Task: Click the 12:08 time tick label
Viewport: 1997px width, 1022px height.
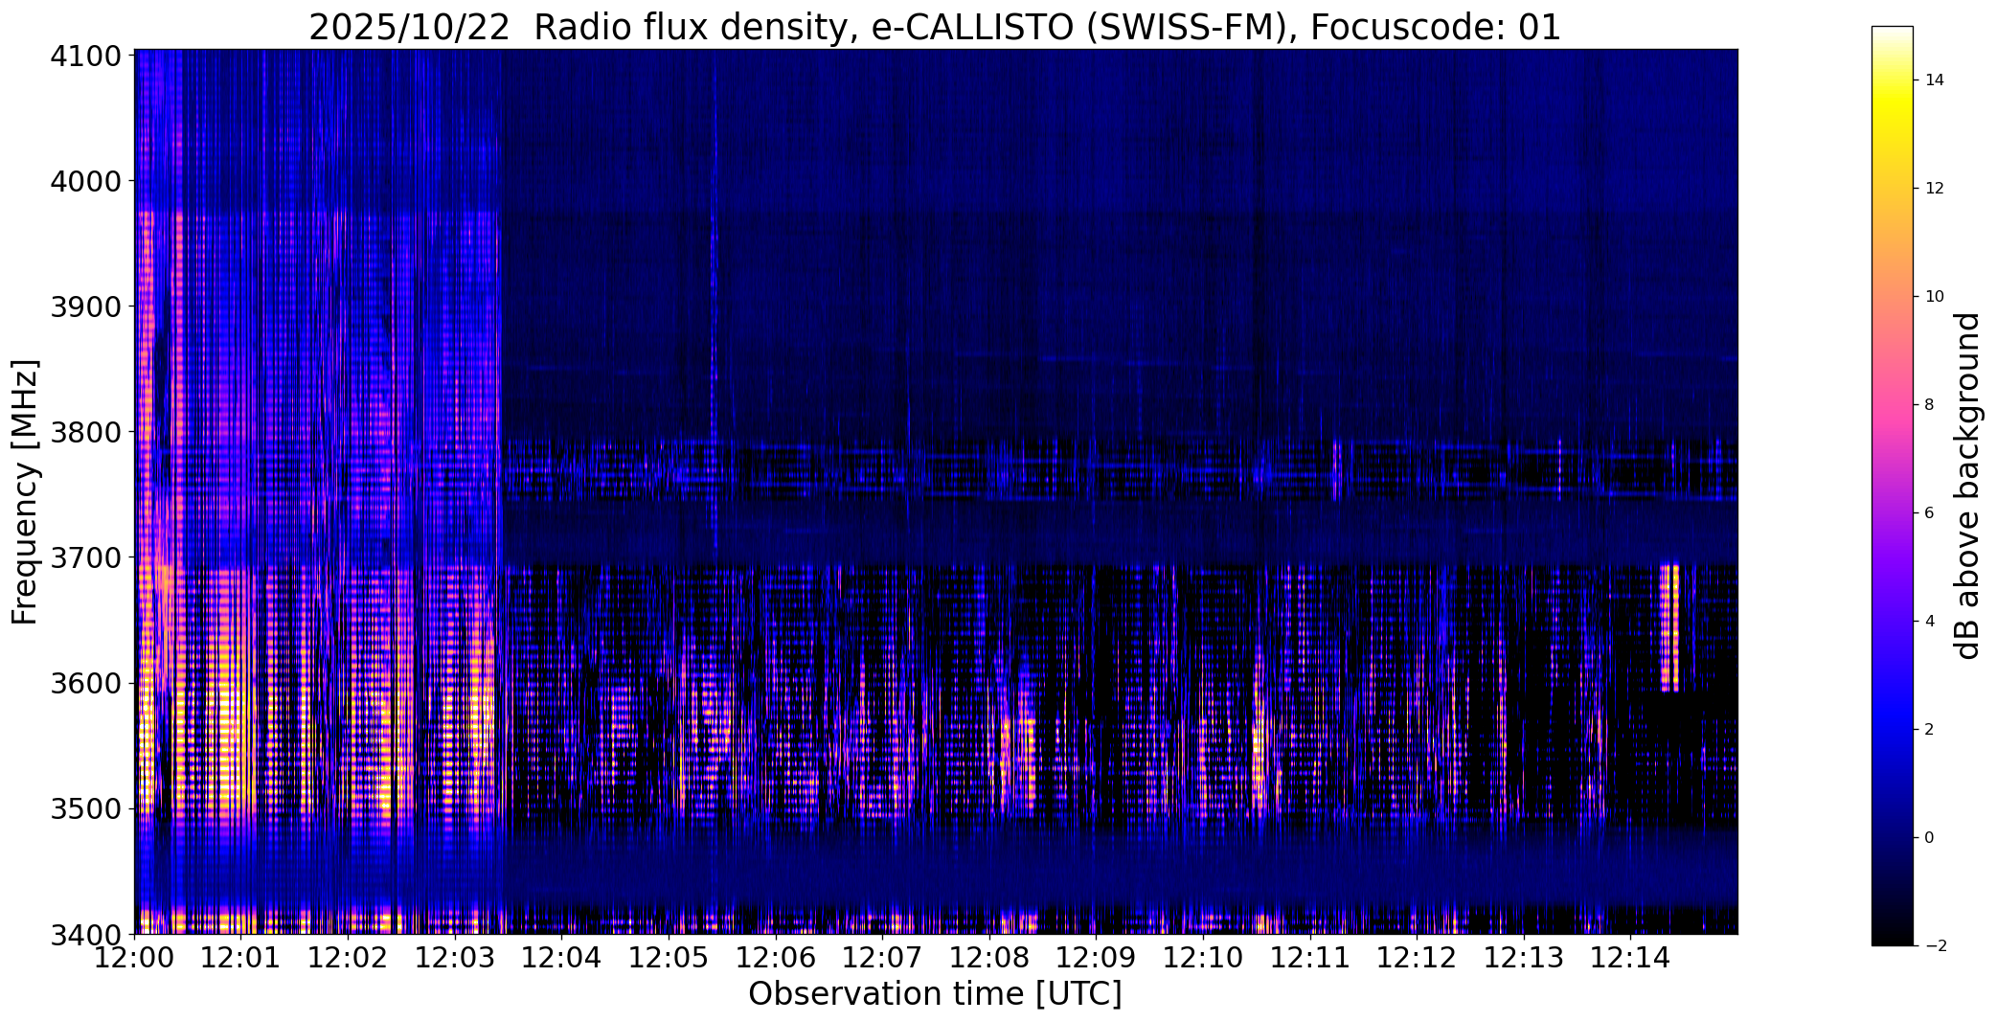Action: pos(989,957)
